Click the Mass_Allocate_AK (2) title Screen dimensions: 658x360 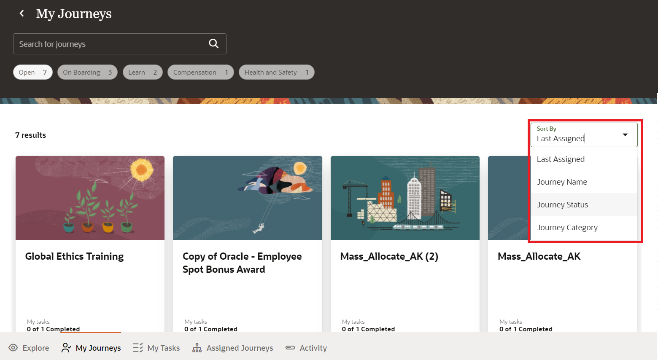(389, 256)
